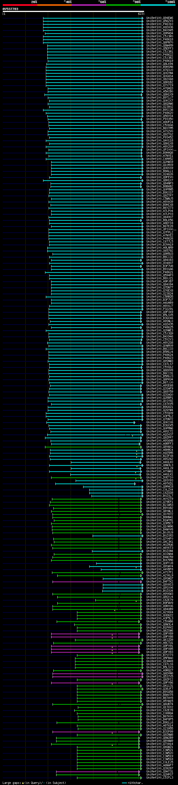Open hit UniRef100_Q9M4D4
Viewport: 178px width, 785px height.
[160, 33]
